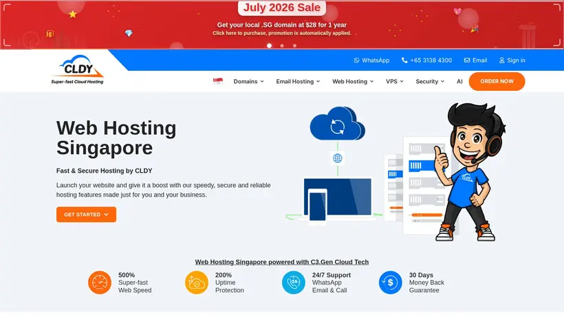This screenshot has width=564, height=317.
Task: Open the GET STARTED dropdown button
Action: pos(87,215)
